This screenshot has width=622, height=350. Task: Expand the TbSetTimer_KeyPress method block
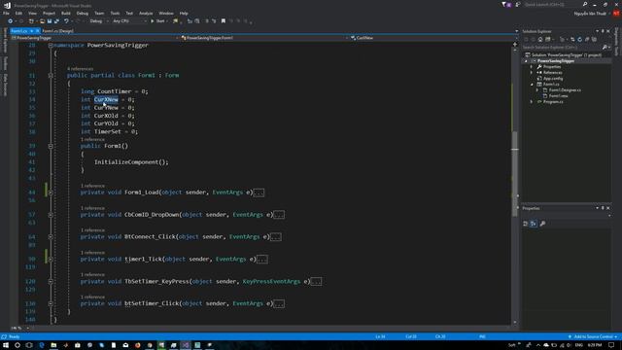pos(51,281)
